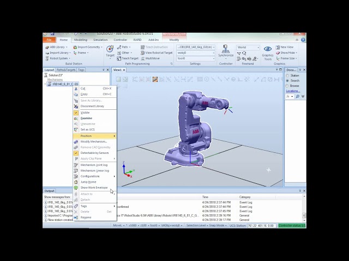
Task: Select the Browse radio button
Action: point(287,86)
